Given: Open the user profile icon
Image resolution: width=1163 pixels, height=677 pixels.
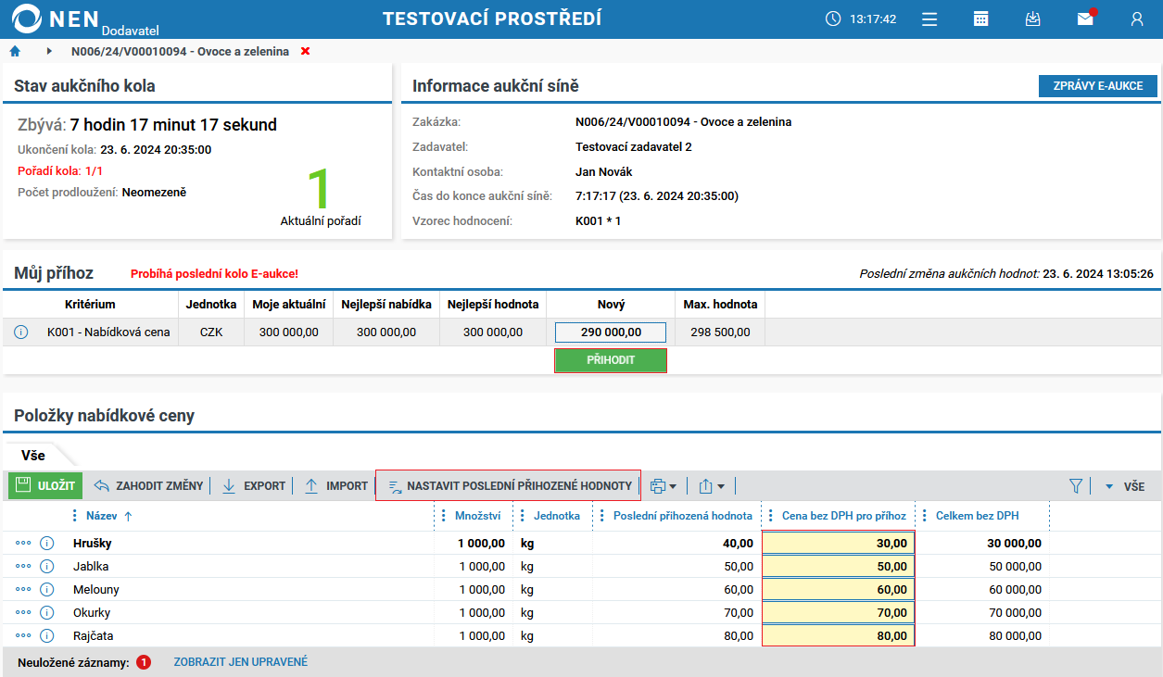Looking at the screenshot, I should 1137,19.
